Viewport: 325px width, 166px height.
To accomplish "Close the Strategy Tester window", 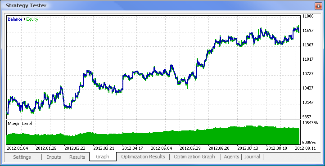I will [x=317, y=6].
